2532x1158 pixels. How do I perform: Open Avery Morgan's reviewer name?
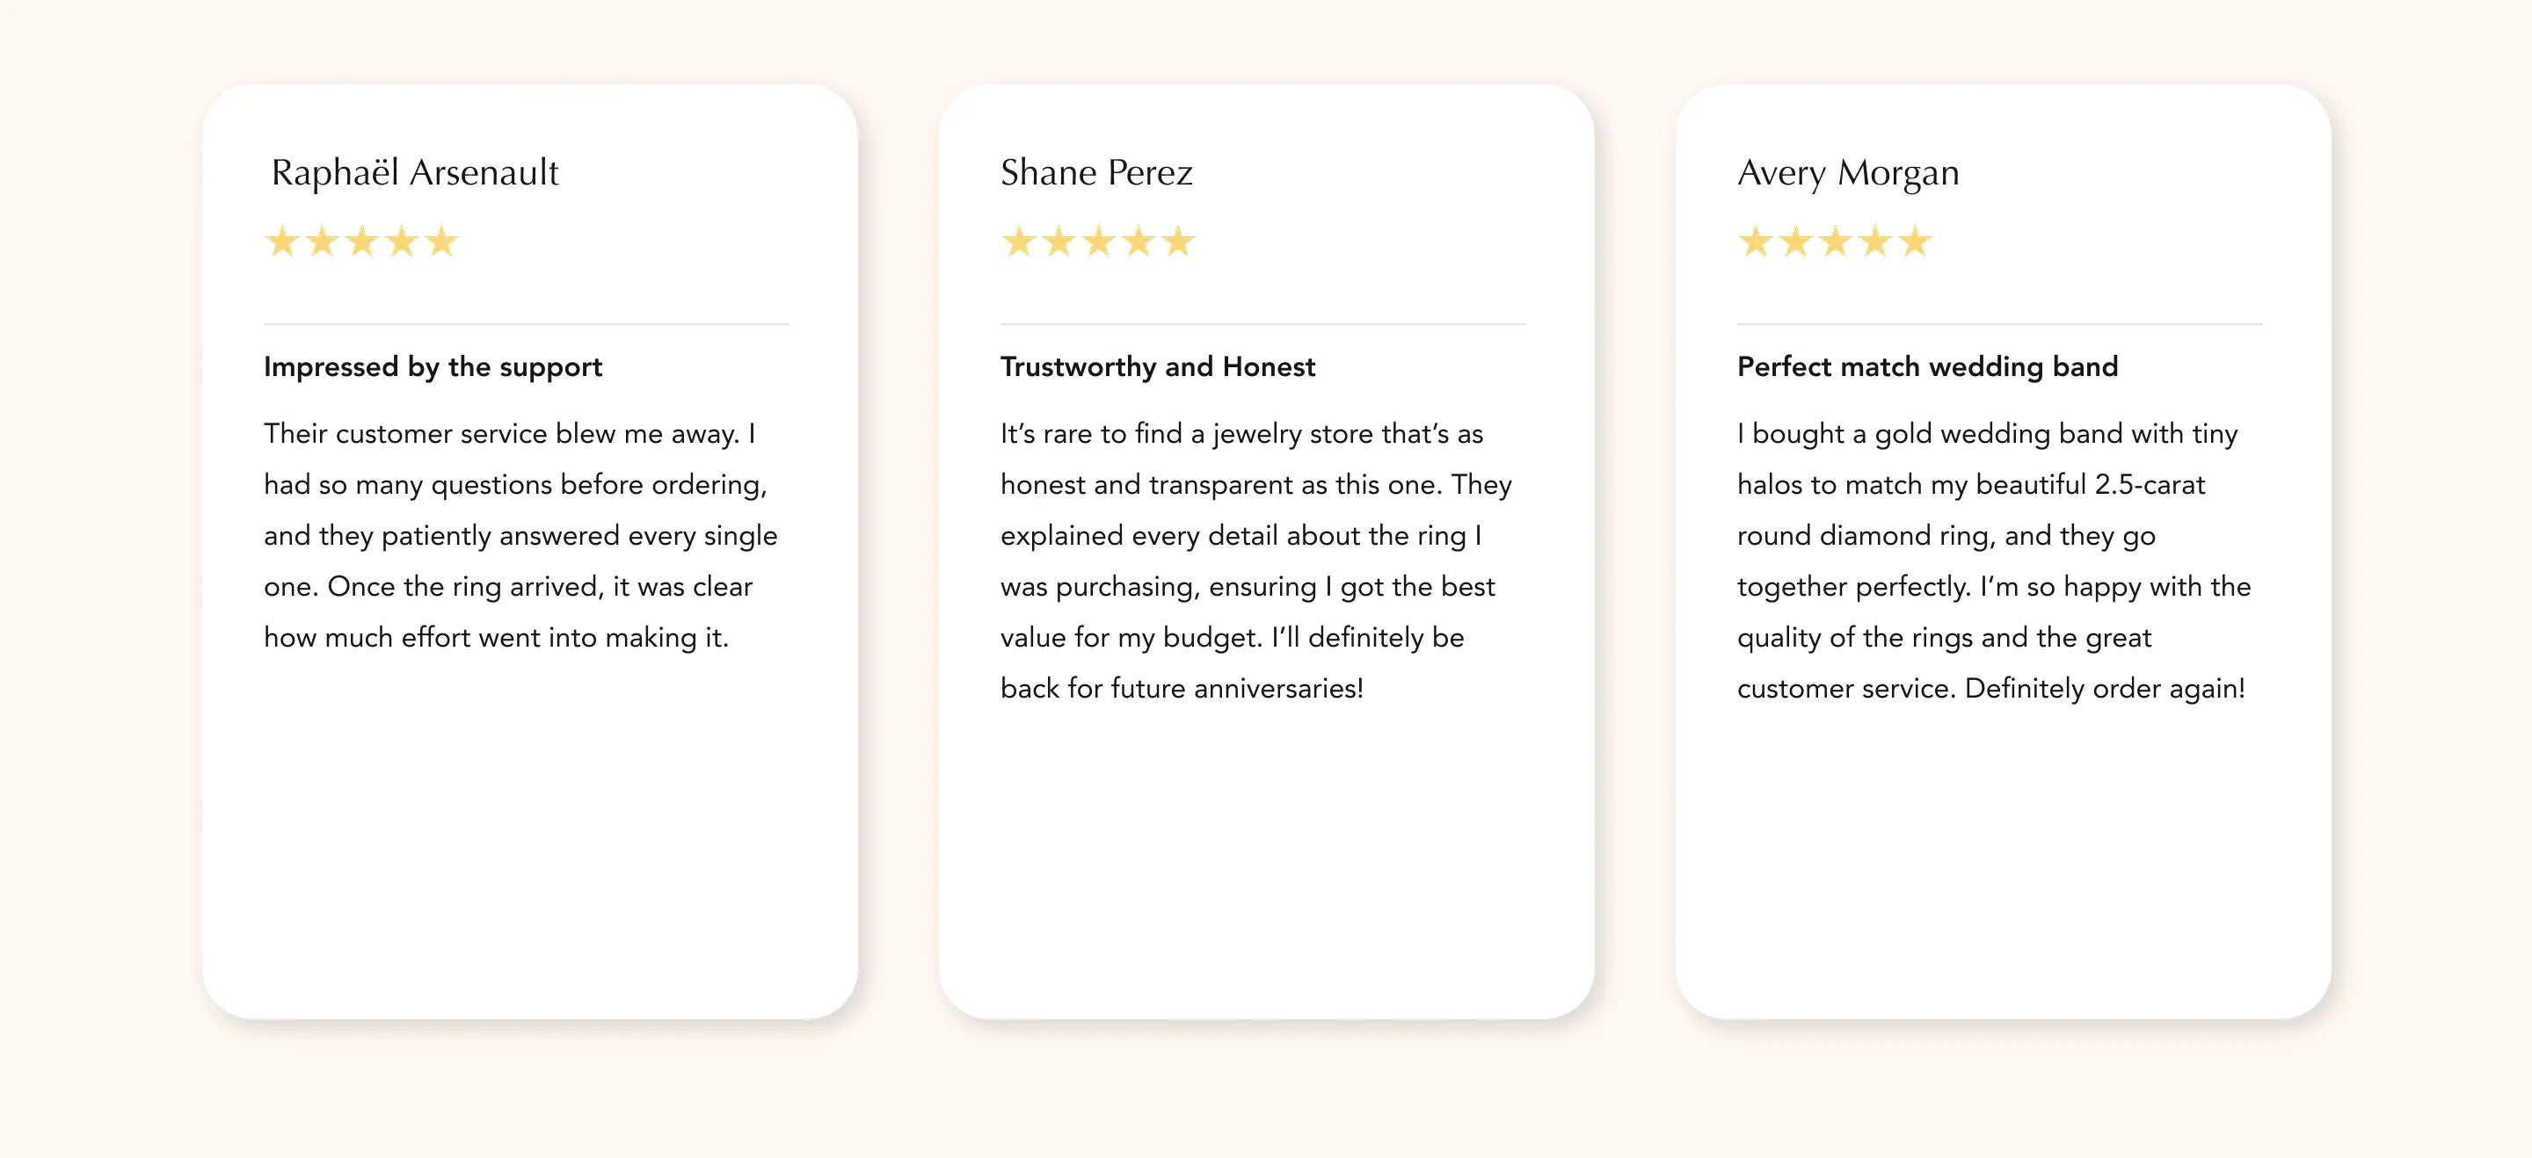click(1848, 173)
